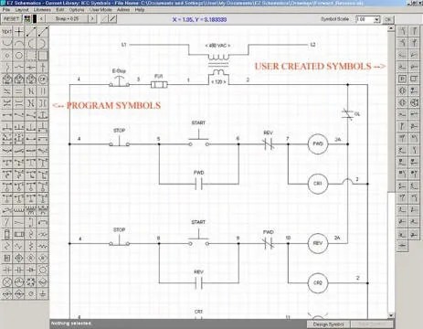Select the TEXT tool in the program symbols palette
The image size is (423, 329).
6,31
